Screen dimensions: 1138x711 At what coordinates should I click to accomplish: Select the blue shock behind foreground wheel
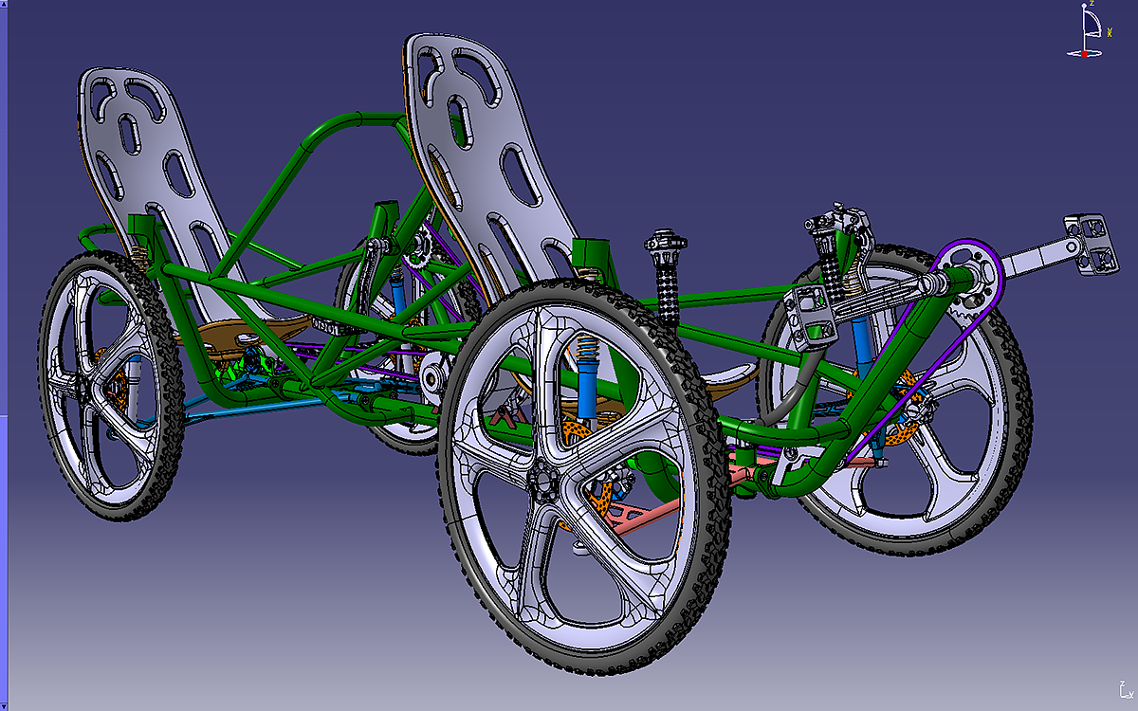point(586,389)
